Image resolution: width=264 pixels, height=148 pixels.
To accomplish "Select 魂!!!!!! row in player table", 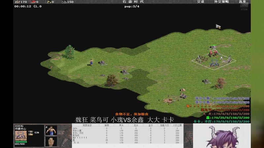I will [x=128, y=138].
